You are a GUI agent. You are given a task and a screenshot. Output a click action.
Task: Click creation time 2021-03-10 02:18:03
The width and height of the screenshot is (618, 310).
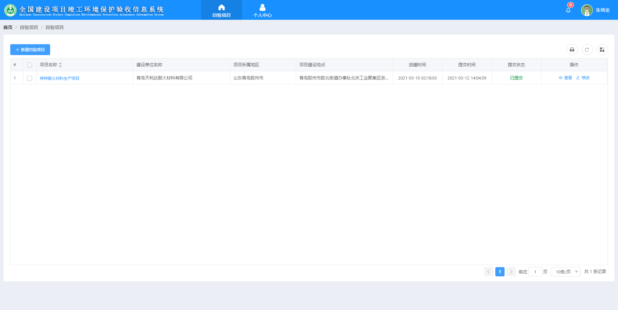[417, 78]
